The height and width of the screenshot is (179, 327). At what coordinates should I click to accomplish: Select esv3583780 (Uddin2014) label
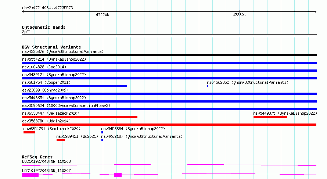click(x=46, y=121)
